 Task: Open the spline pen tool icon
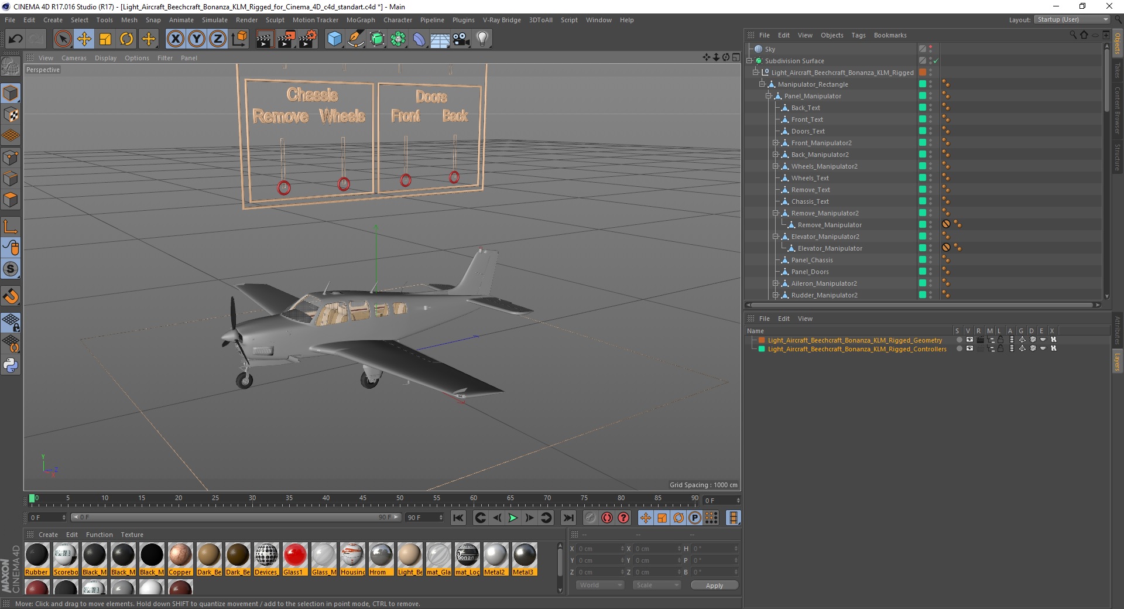click(x=356, y=39)
